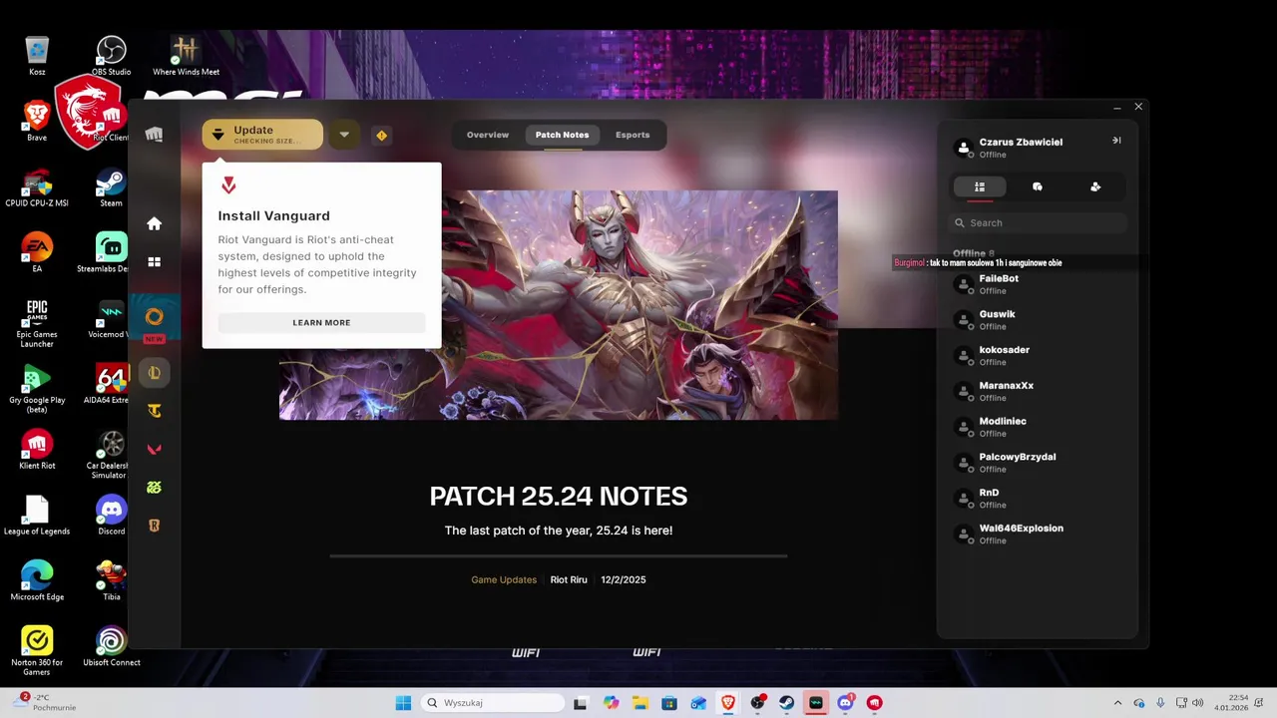Open Microsoft Edge desktop shortcut
This screenshot has height=718, width=1277.
[x=37, y=581]
